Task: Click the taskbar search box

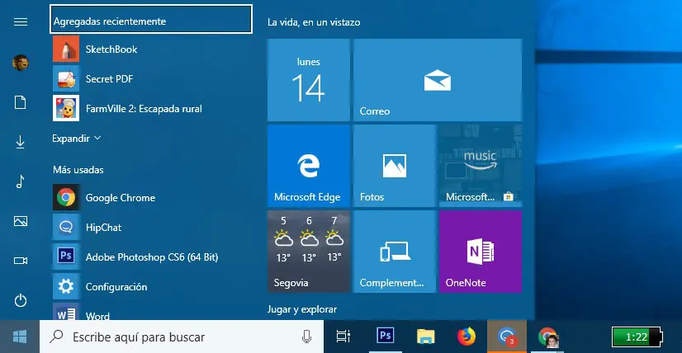Action: click(182, 337)
